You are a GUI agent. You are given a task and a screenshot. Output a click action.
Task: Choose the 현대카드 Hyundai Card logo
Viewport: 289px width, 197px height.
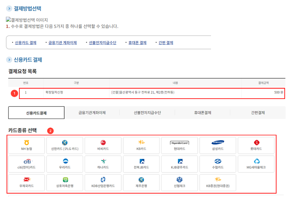(180, 143)
